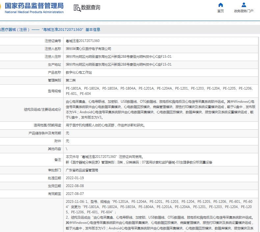Click the structure description paragraph starting 由心电采集盒
The width and height of the screenshot is (260, 232).
point(161,110)
